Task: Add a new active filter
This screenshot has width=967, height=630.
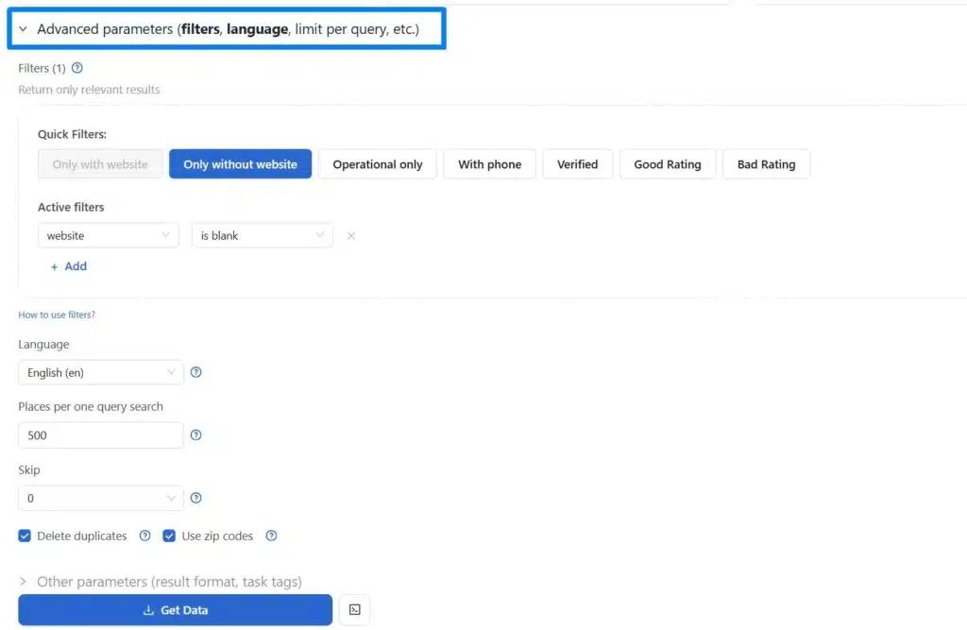Action: tap(69, 265)
